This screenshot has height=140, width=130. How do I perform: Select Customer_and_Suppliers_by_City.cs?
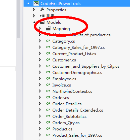[x=86, y=66]
